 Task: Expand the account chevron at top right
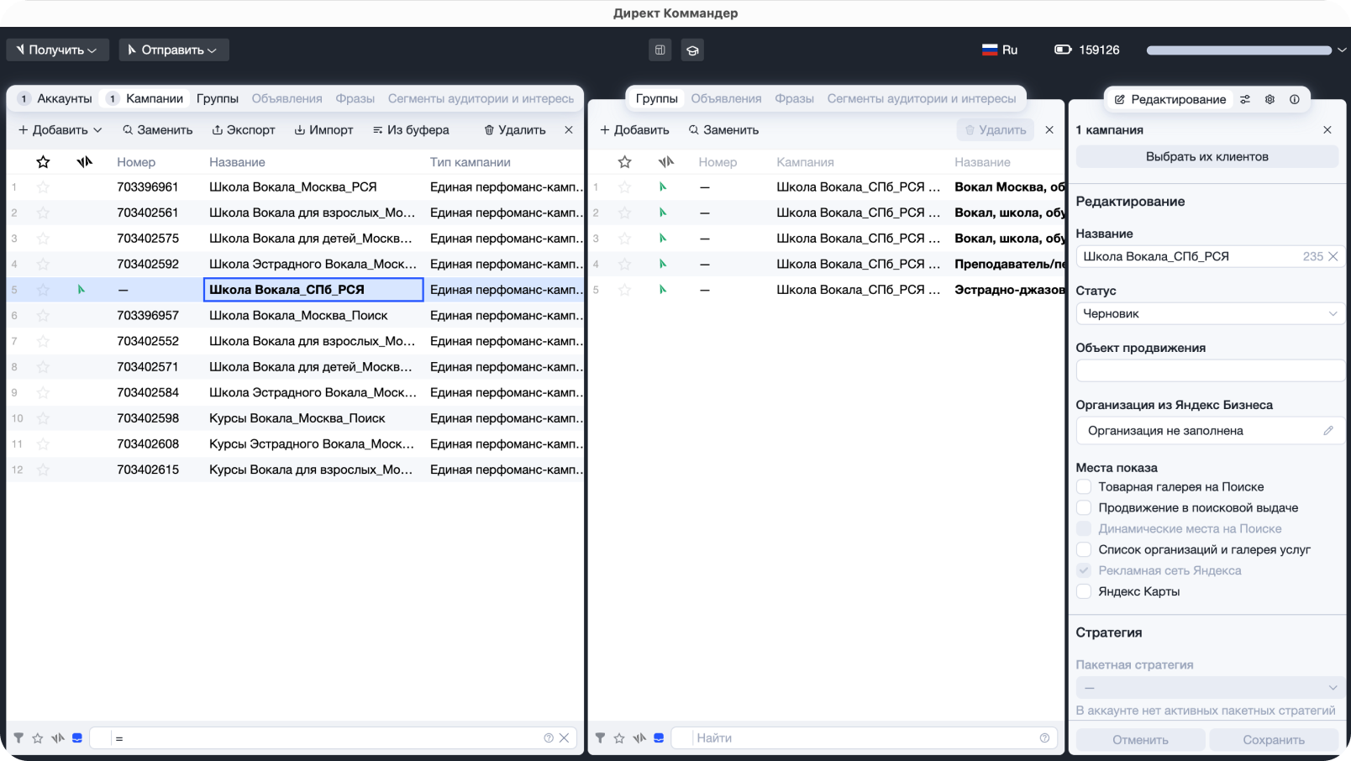pyautogui.click(x=1342, y=50)
